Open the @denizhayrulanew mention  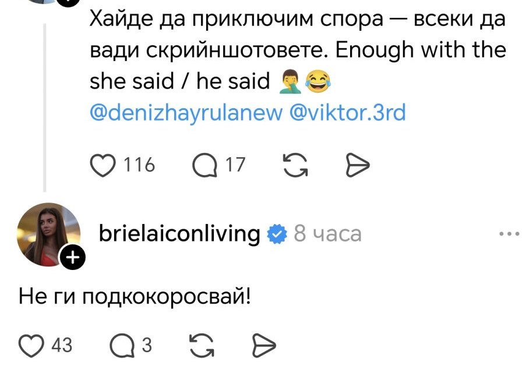186,113
